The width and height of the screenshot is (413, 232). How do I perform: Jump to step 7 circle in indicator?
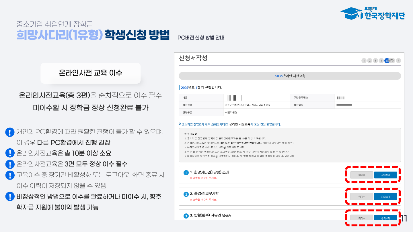click(398, 61)
